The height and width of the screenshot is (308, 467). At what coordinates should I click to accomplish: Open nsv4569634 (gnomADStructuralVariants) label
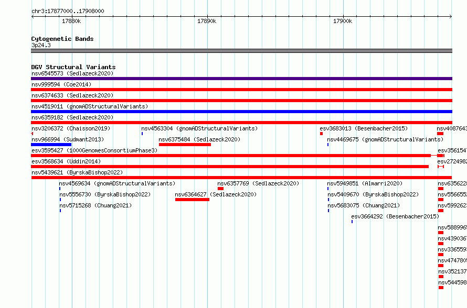pyautogui.click(x=117, y=183)
